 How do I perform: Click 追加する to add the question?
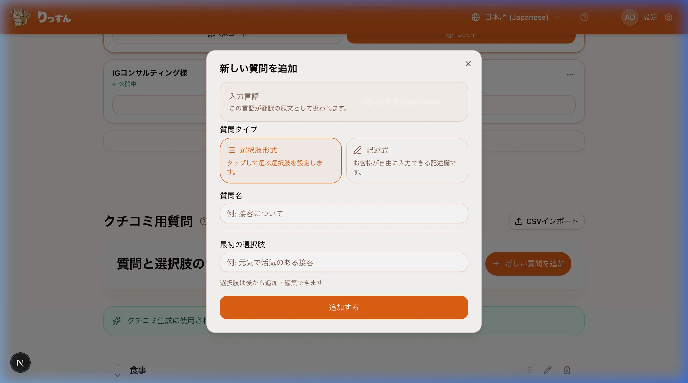344,308
